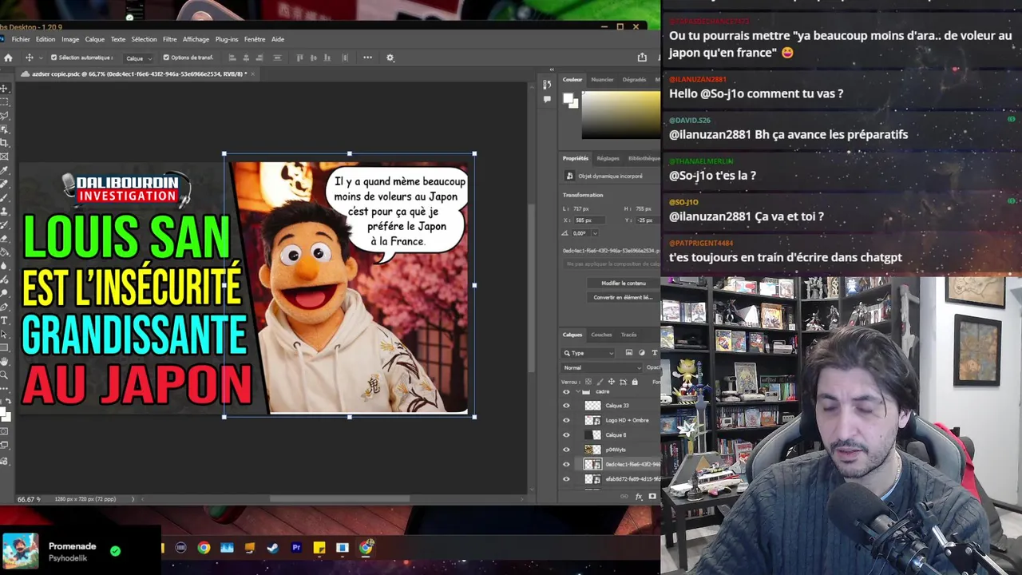This screenshot has height=575, width=1022.
Task: Toggle Options de transf. checkbox
Action: (166, 57)
